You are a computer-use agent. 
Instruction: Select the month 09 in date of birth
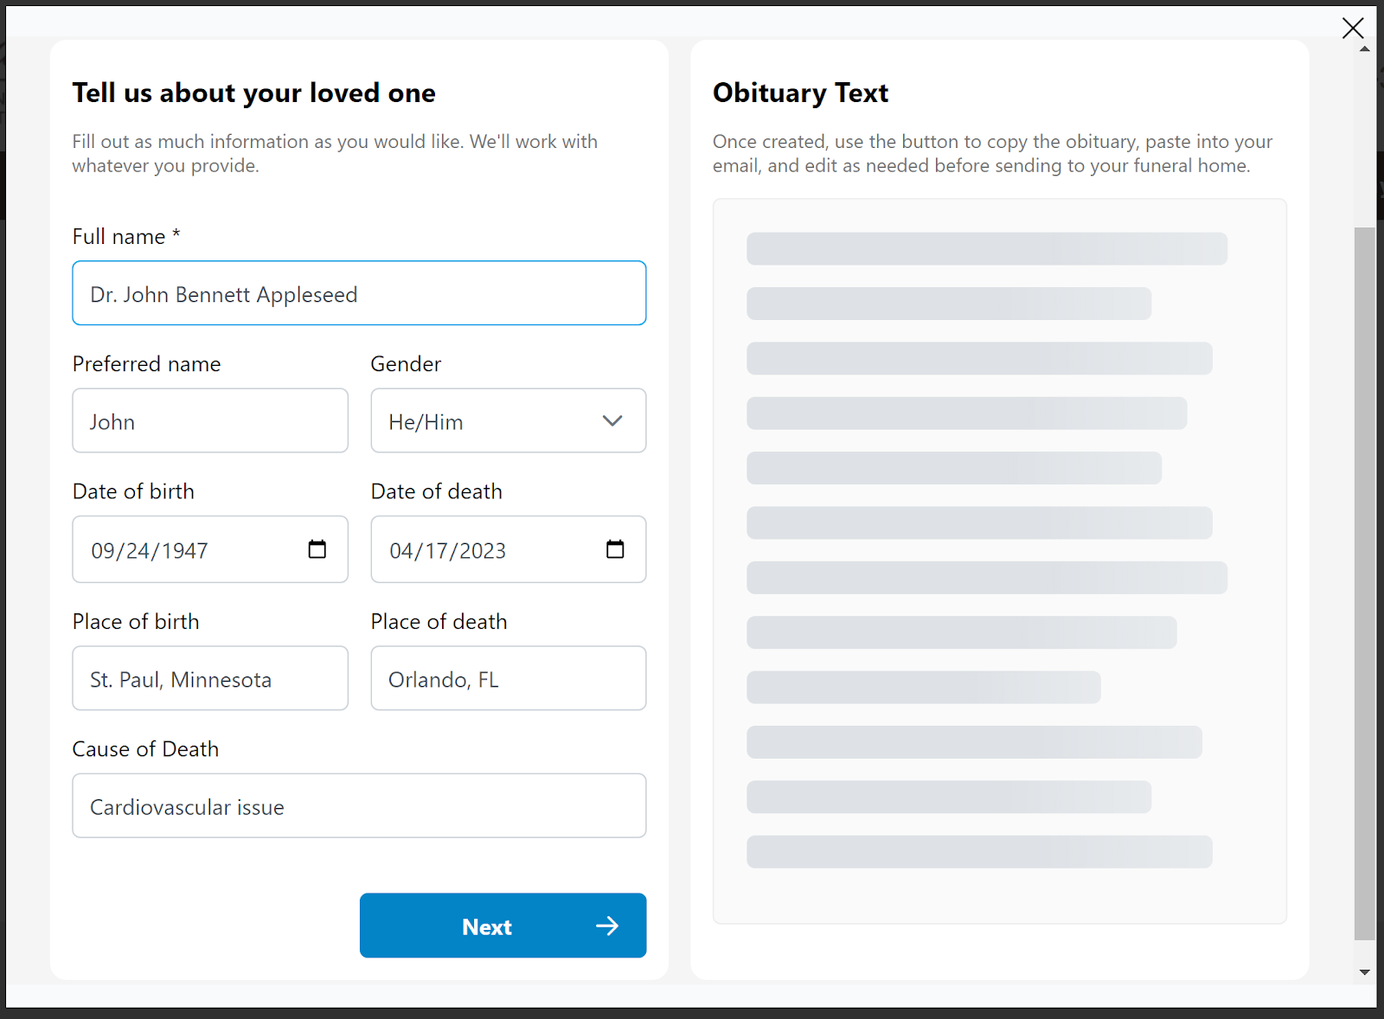click(x=103, y=551)
